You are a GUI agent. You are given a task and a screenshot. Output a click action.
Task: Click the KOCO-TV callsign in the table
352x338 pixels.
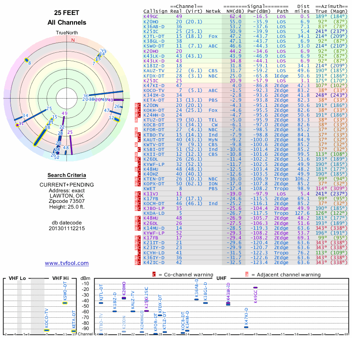(x=154, y=91)
